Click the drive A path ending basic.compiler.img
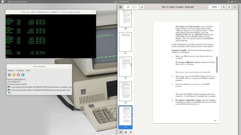241x135 pixels. pyautogui.click(x=41, y=87)
